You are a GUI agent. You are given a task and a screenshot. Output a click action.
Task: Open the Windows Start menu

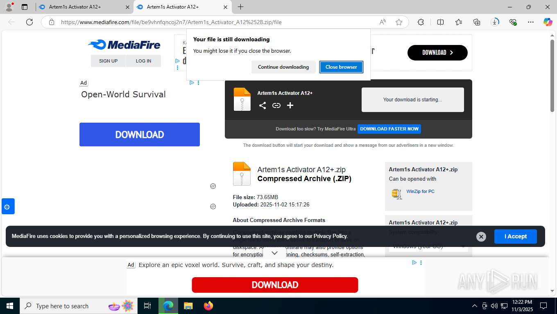pyautogui.click(x=9, y=306)
